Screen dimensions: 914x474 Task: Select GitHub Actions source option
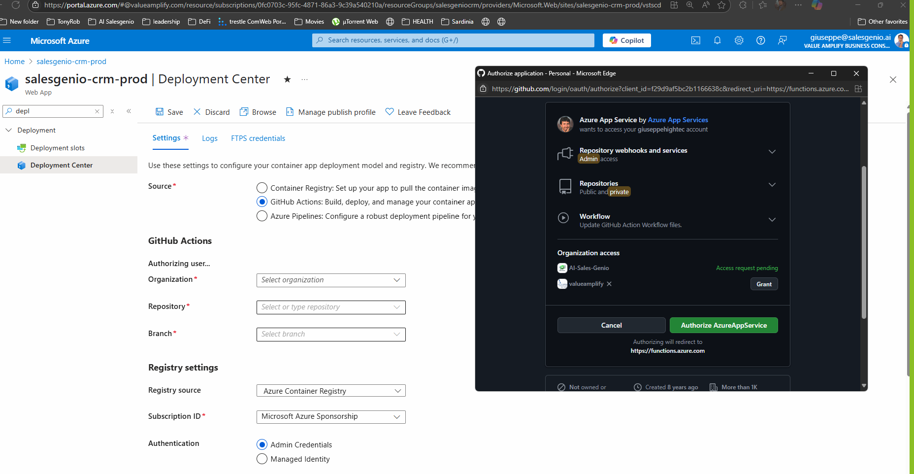point(262,202)
